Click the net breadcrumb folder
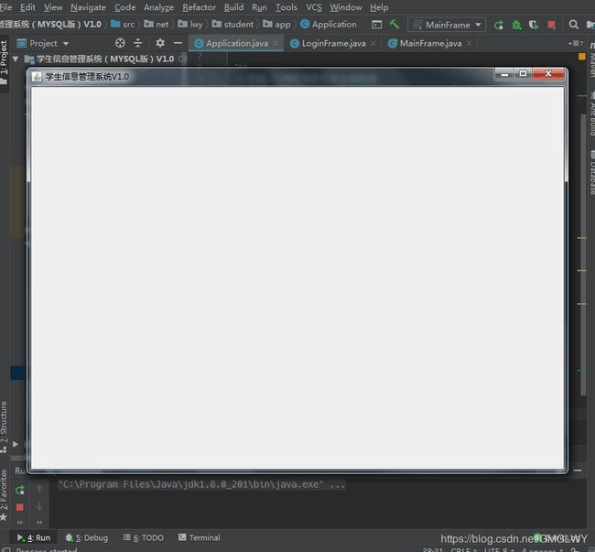The height and width of the screenshot is (552, 595). click(x=156, y=25)
